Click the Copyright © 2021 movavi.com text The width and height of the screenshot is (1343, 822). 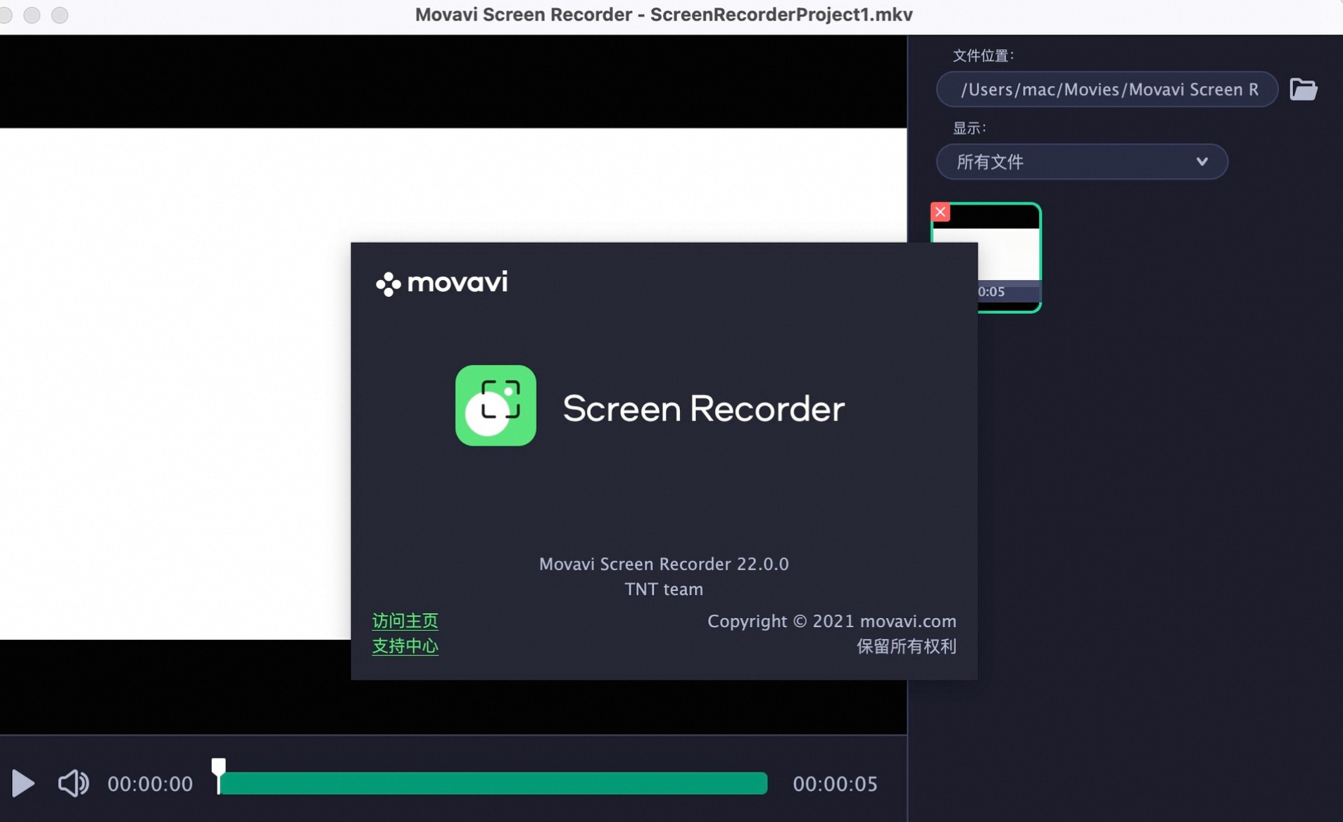tap(832, 621)
